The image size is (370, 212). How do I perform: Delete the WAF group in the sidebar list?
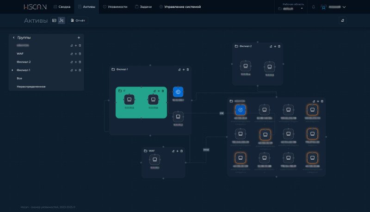[80, 54]
